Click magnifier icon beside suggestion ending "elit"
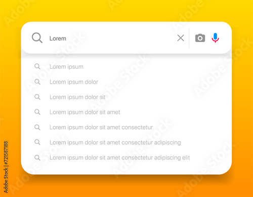The image size is (253, 197). [37, 157]
